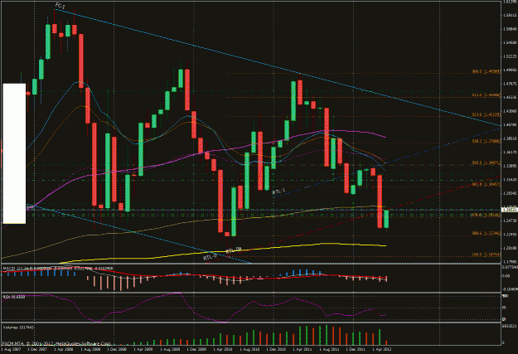Click the '1 Aug 2009' date label
518x354 pixels.
pos(170,349)
